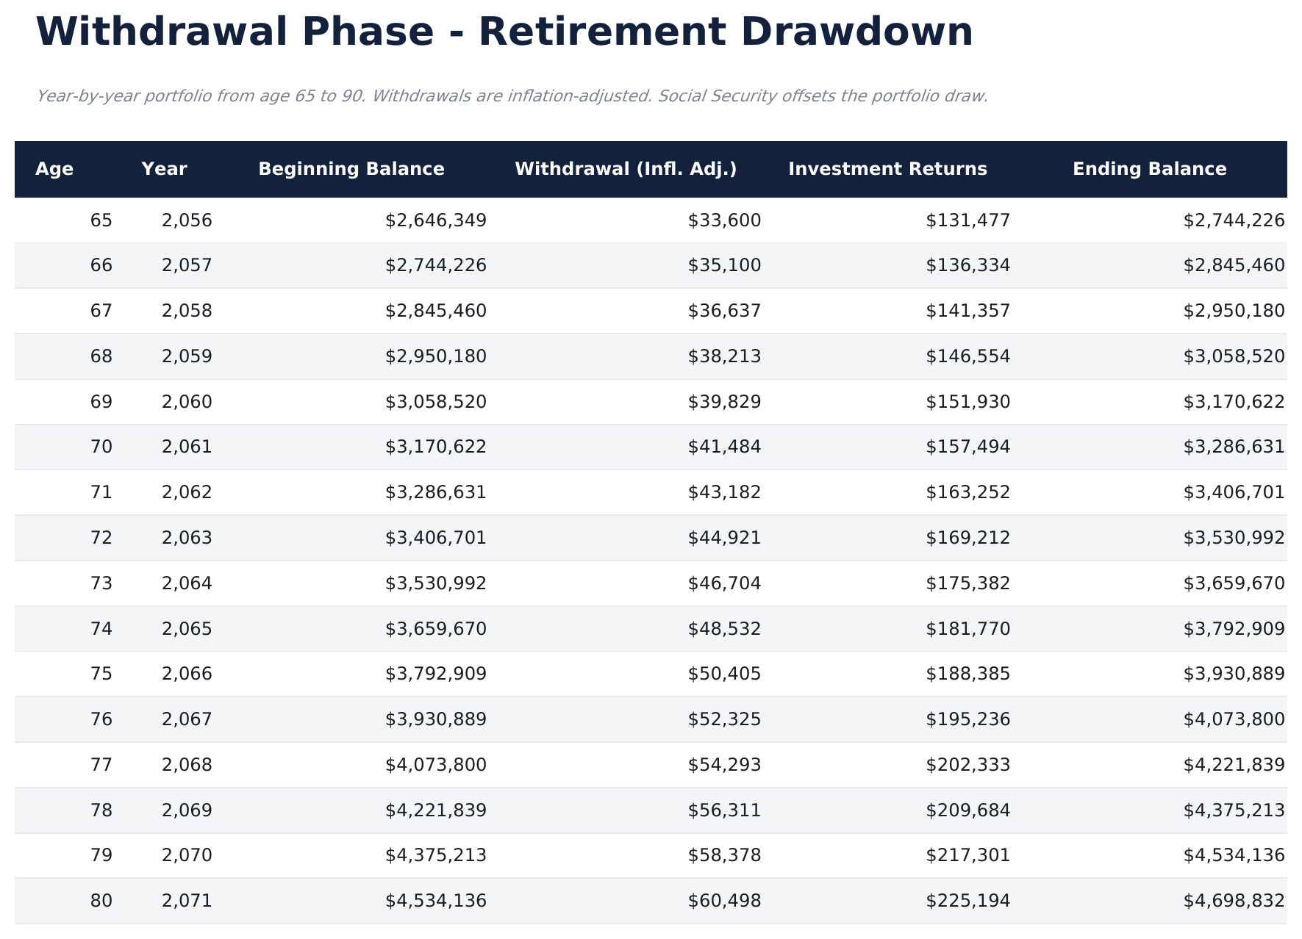Click the $46,704 withdrawal amount

click(x=724, y=583)
